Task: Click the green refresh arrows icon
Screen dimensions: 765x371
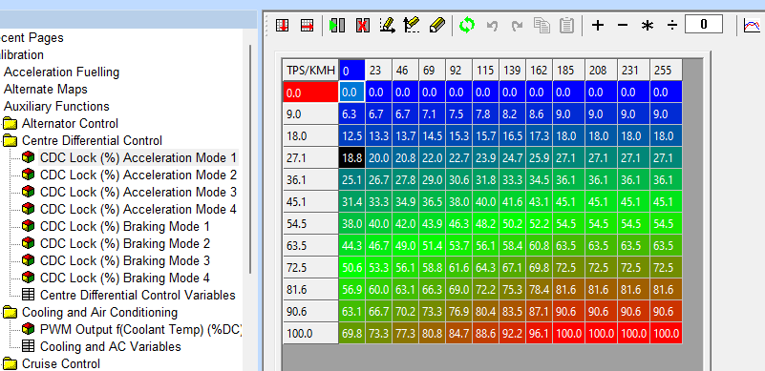Action: tap(467, 25)
